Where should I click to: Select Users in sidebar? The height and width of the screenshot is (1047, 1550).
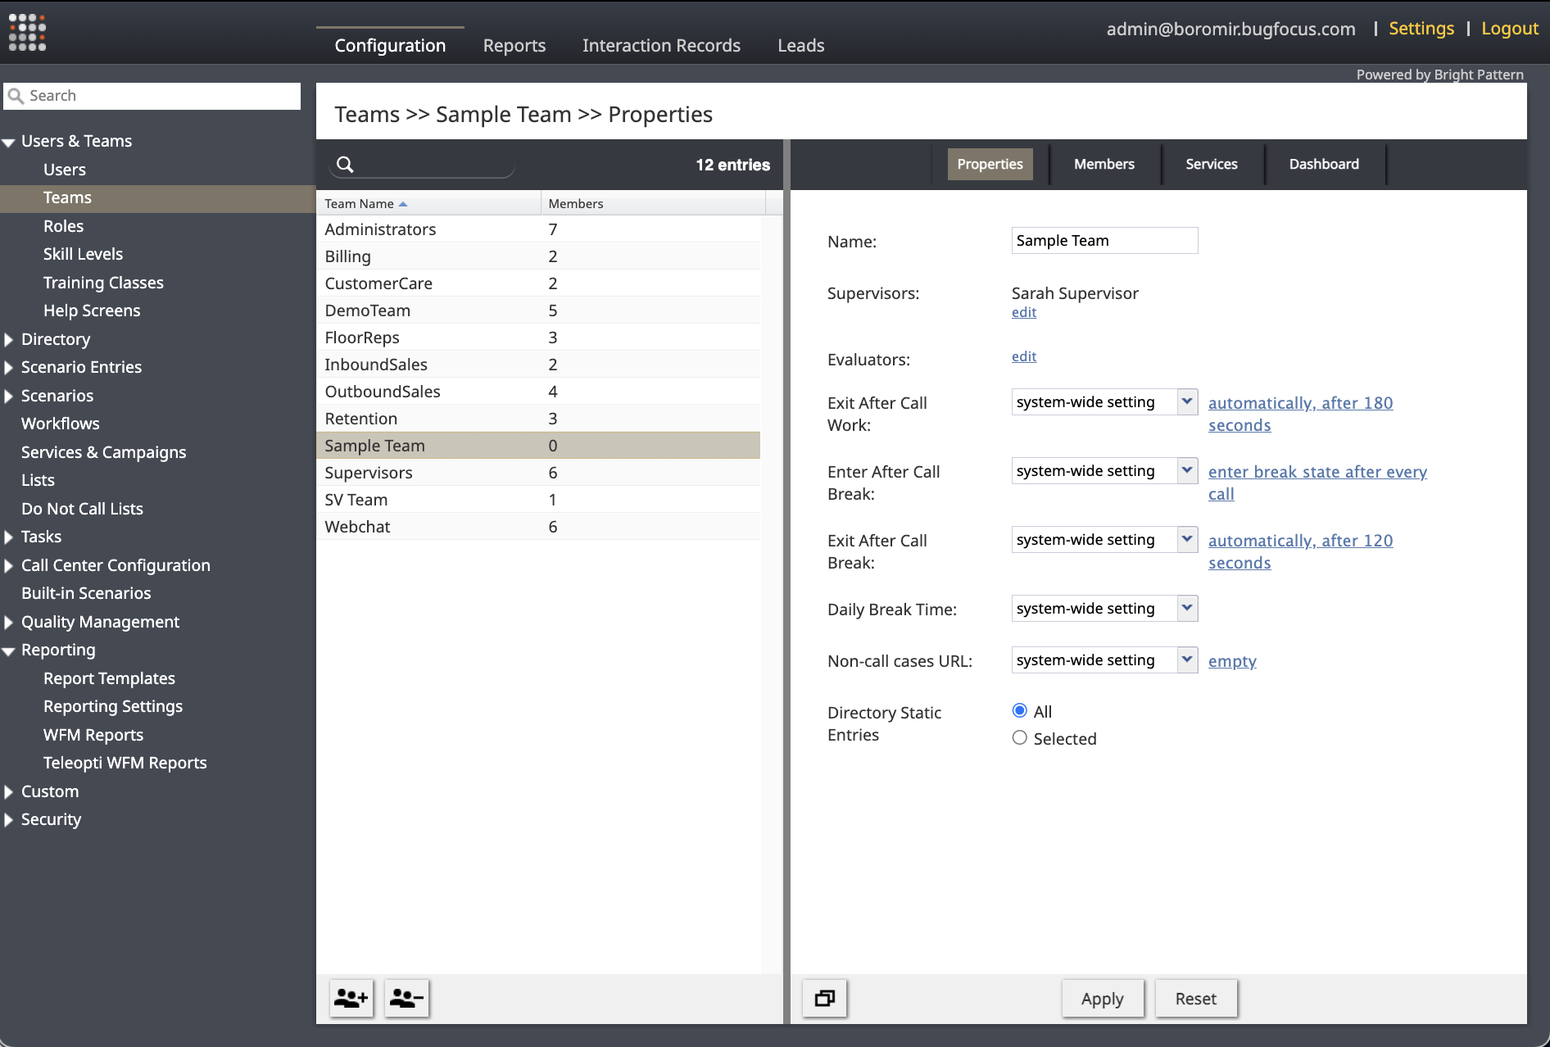point(65,170)
